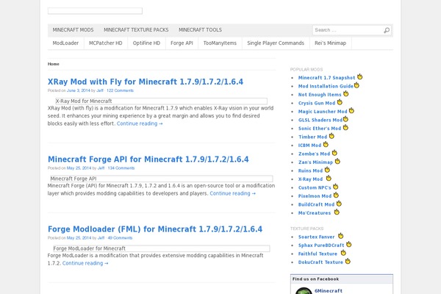Open Mo'Creatures sidebar link

315,212
